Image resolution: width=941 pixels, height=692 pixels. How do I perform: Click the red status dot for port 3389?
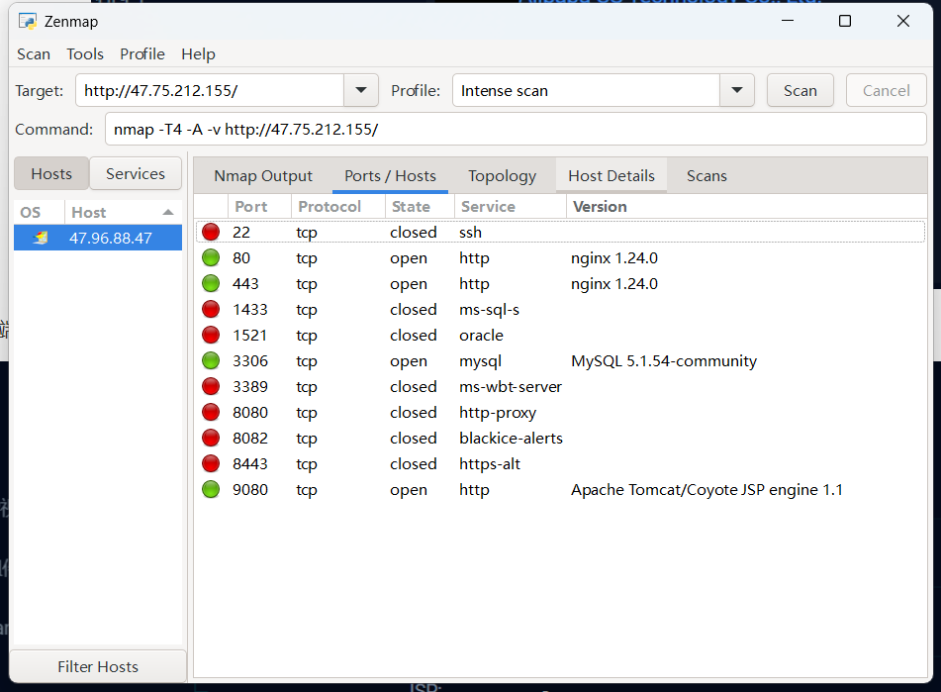(x=211, y=386)
